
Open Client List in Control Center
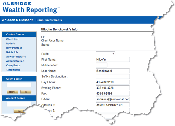tap(12, 39)
